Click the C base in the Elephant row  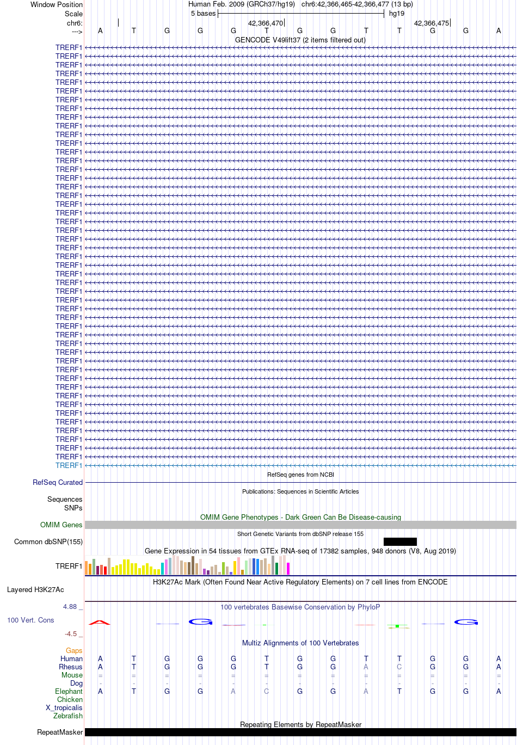[x=267, y=691]
